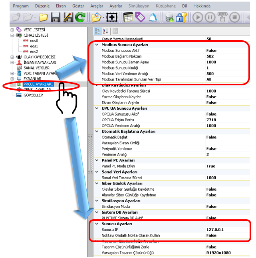Screen dimensions: 256x258
Task: Switch property grid to categorized view
Action: click(x=97, y=31)
